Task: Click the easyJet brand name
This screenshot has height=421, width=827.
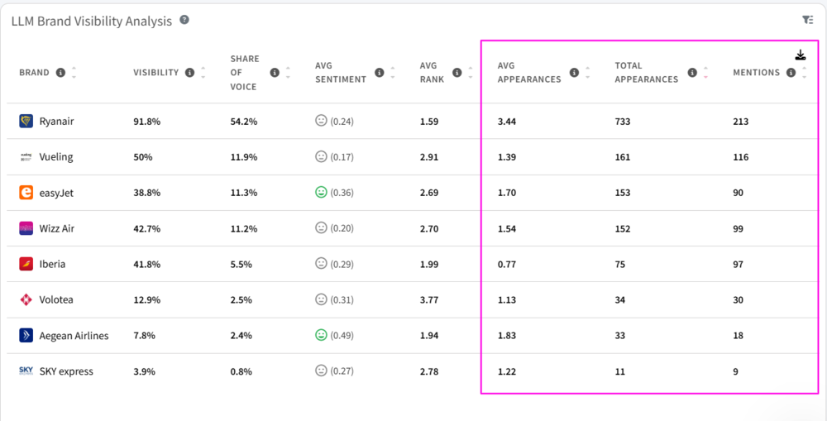Action: (x=56, y=193)
